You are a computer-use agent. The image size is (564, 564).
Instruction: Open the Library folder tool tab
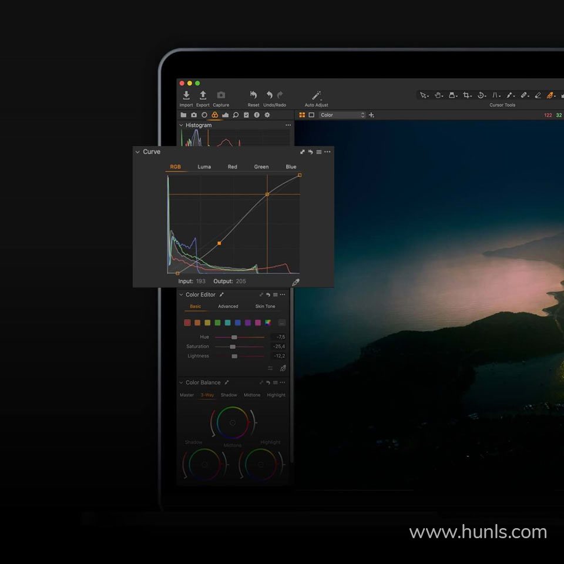click(x=183, y=115)
